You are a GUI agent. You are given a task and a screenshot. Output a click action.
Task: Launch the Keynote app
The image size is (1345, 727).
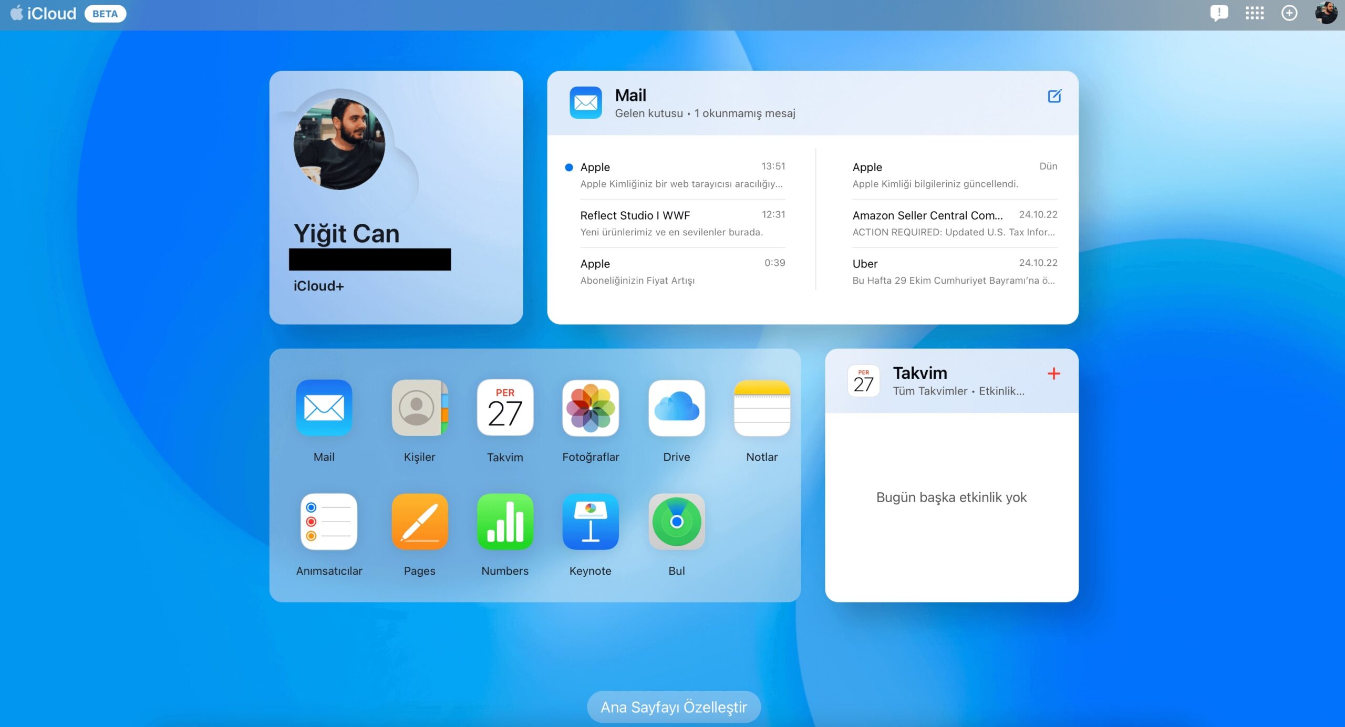[x=590, y=522]
